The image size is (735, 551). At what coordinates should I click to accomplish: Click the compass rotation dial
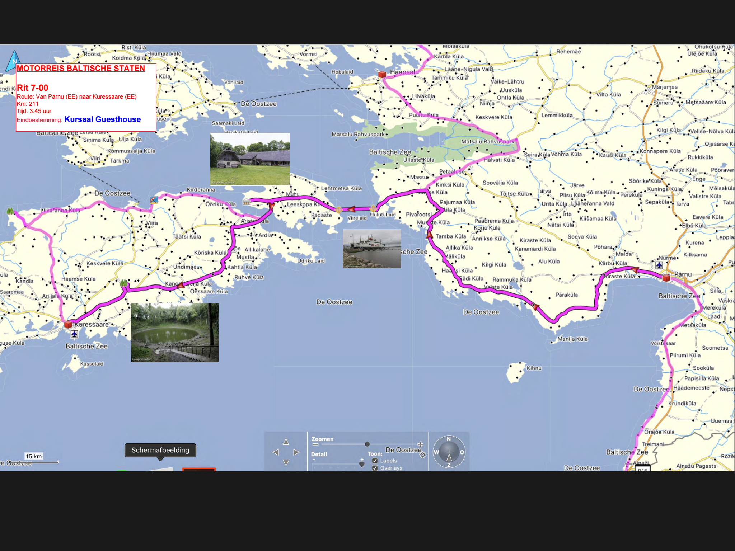point(449,452)
